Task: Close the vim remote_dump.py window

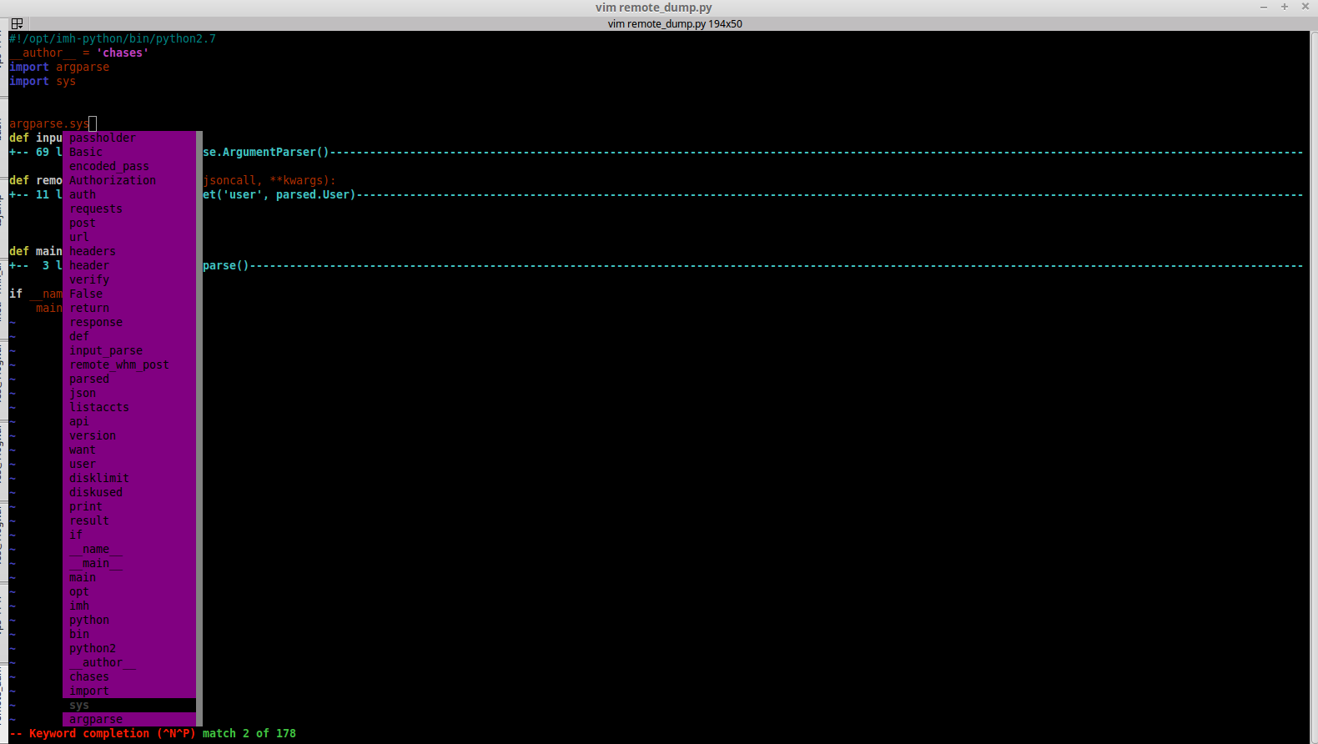Action: coord(1305,7)
